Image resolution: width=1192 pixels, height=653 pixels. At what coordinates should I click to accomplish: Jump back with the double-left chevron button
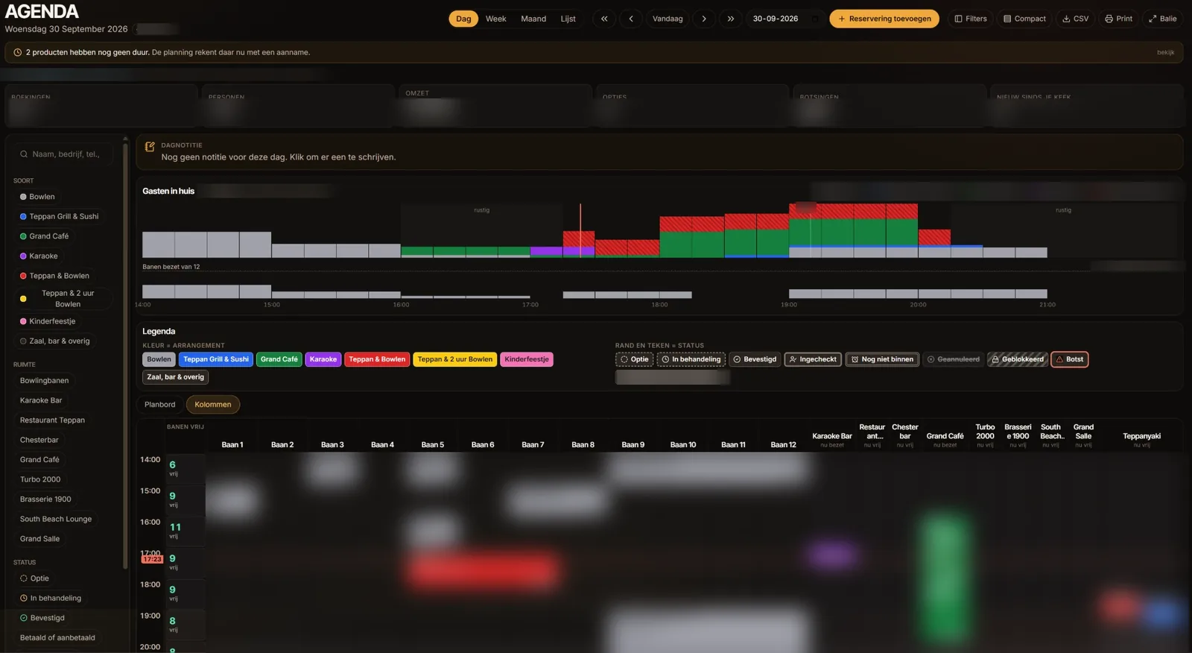coord(604,19)
